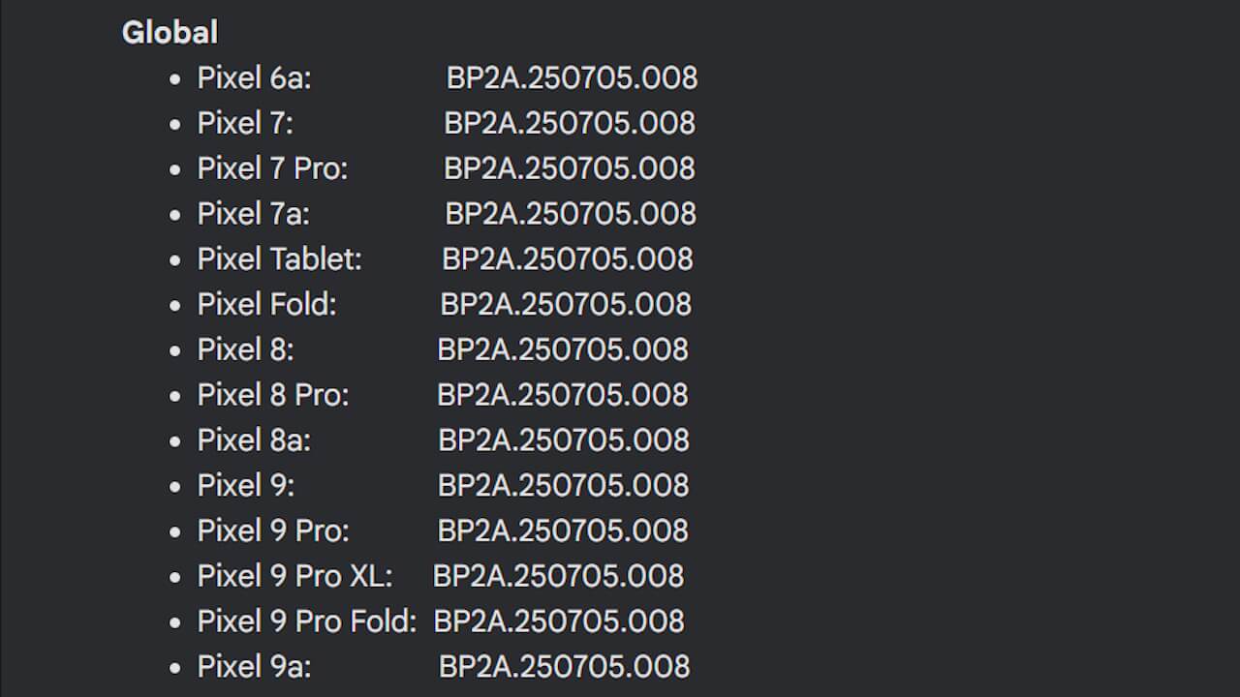
Task: Click the Pixel 7: label
Action: 245,123
